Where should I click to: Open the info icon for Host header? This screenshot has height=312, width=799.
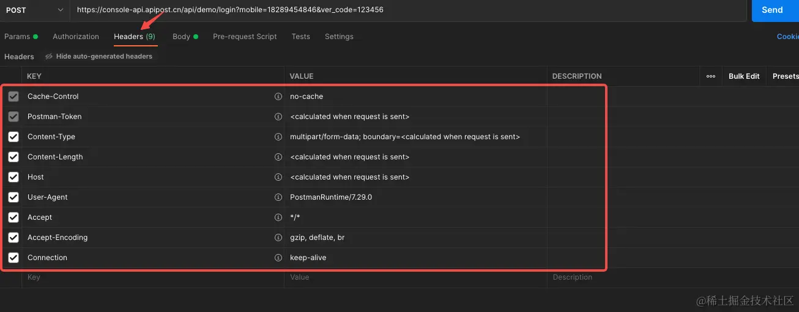pyautogui.click(x=278, y=177)
